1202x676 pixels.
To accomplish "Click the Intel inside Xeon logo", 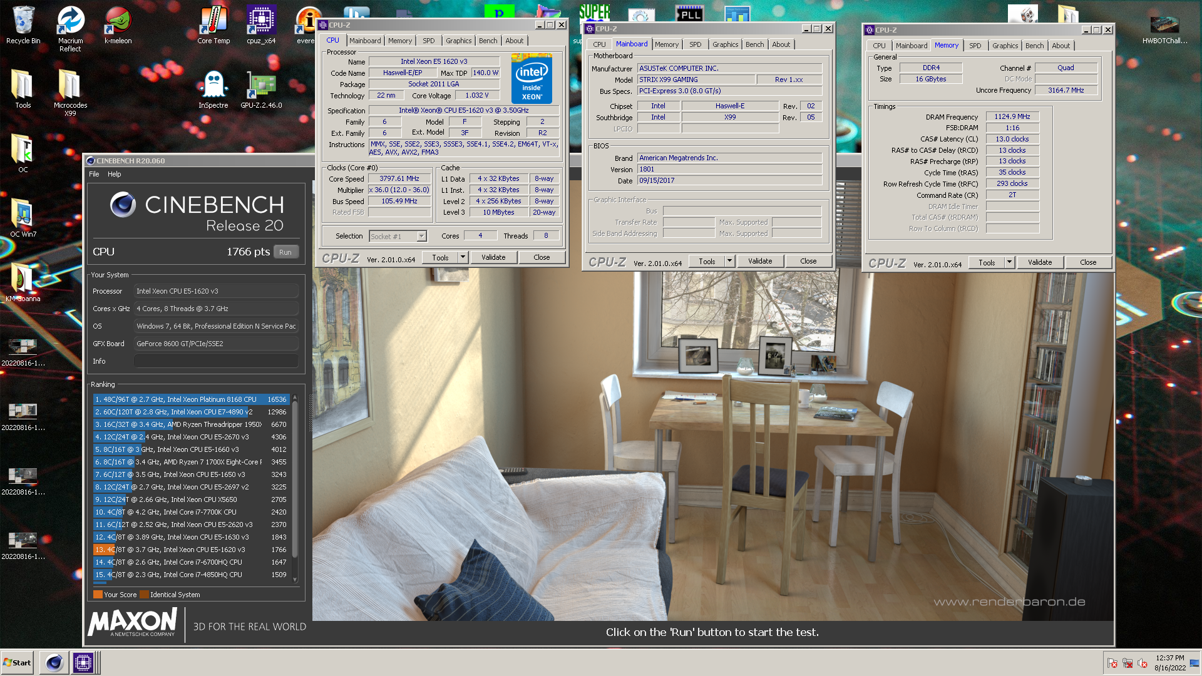I will click(532, 79).
